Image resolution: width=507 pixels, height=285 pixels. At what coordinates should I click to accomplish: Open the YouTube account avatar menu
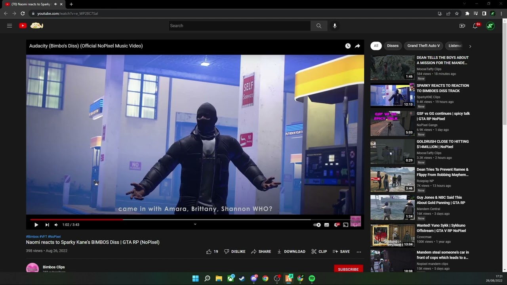point(490,26)
